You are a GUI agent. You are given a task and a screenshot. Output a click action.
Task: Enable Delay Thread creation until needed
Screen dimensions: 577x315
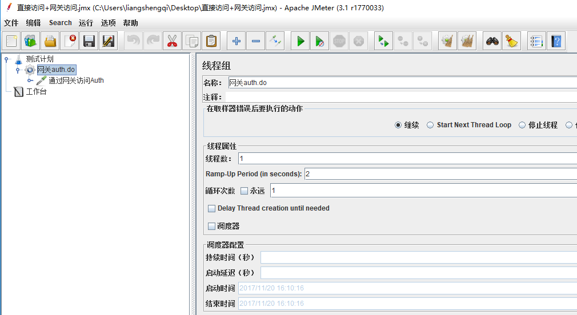click(x=211, y=208)
